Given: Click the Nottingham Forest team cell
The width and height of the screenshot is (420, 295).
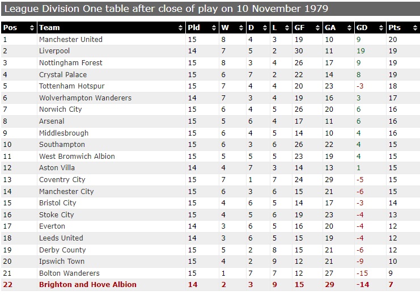Looking at the screenshot, I should (x=111, y=63).
